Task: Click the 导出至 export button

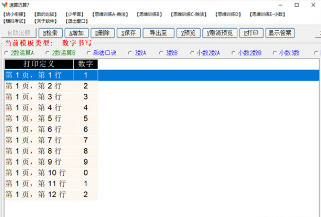Action: click(x=159, y=33)
